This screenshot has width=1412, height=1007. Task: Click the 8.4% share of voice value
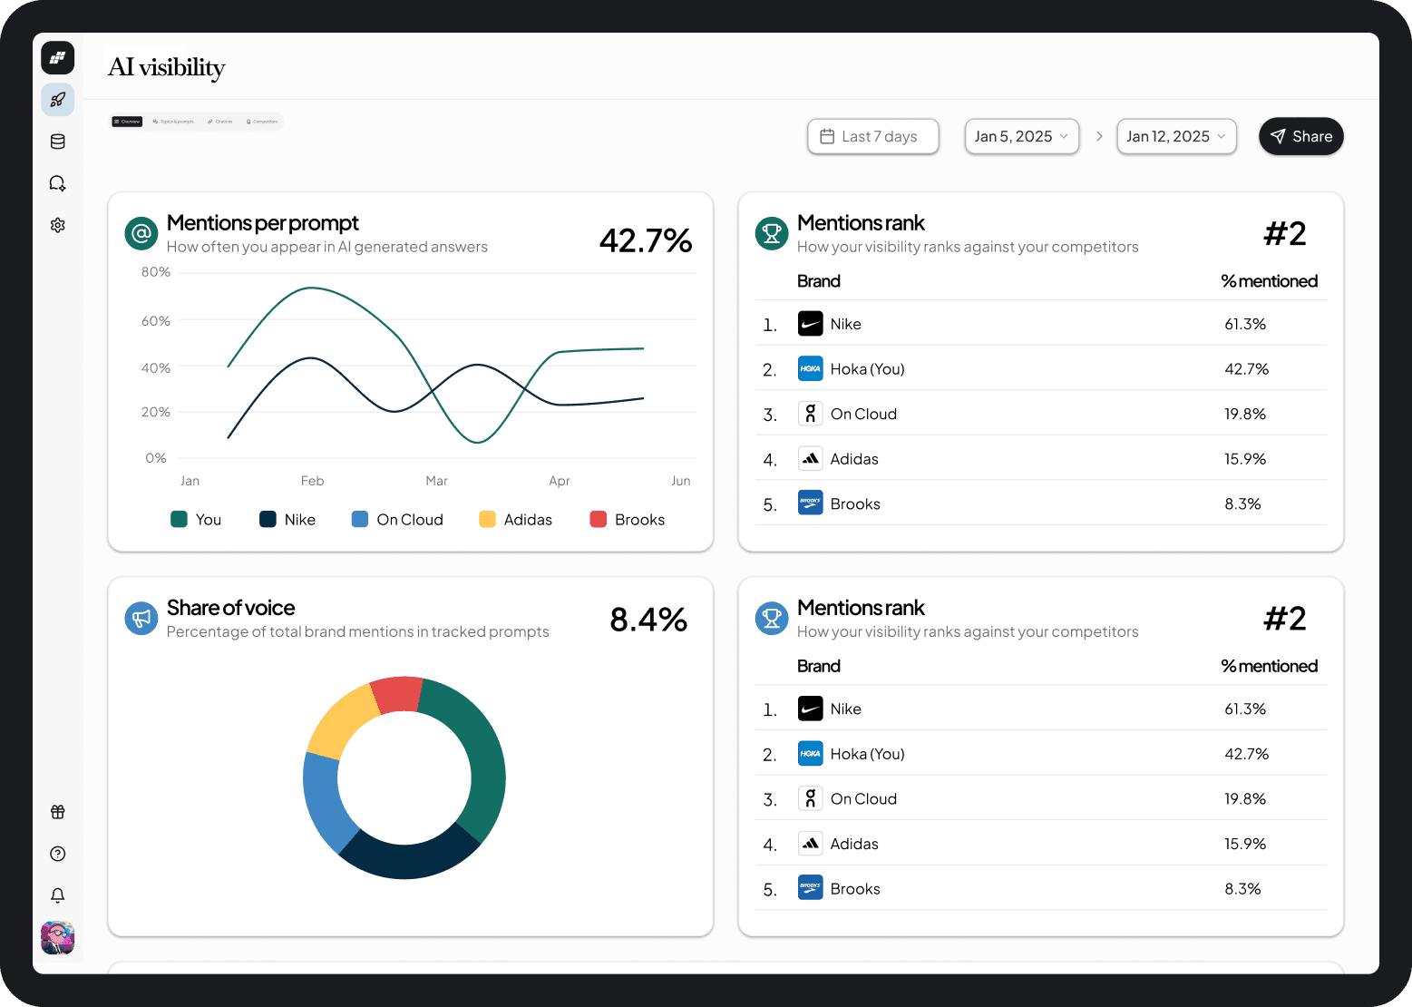point(648,620)
